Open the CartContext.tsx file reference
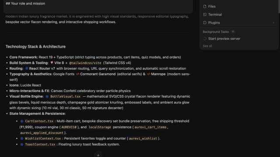The width and height of the screenshot is (280, 157). (39, 121)
